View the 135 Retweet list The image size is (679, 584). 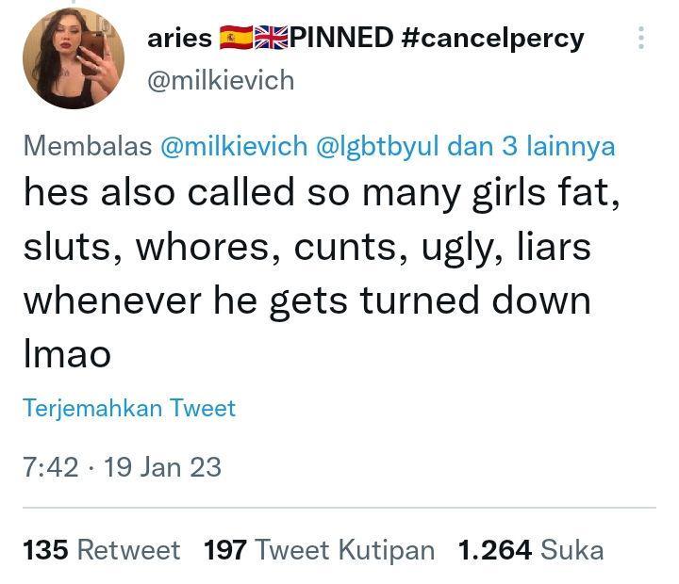point(101,550)
